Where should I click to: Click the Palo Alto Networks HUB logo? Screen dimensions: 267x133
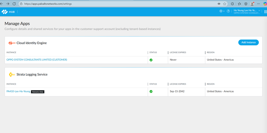coord(8,12)
